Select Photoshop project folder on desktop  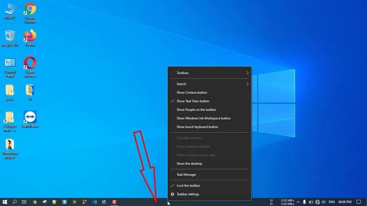[10, 149]
